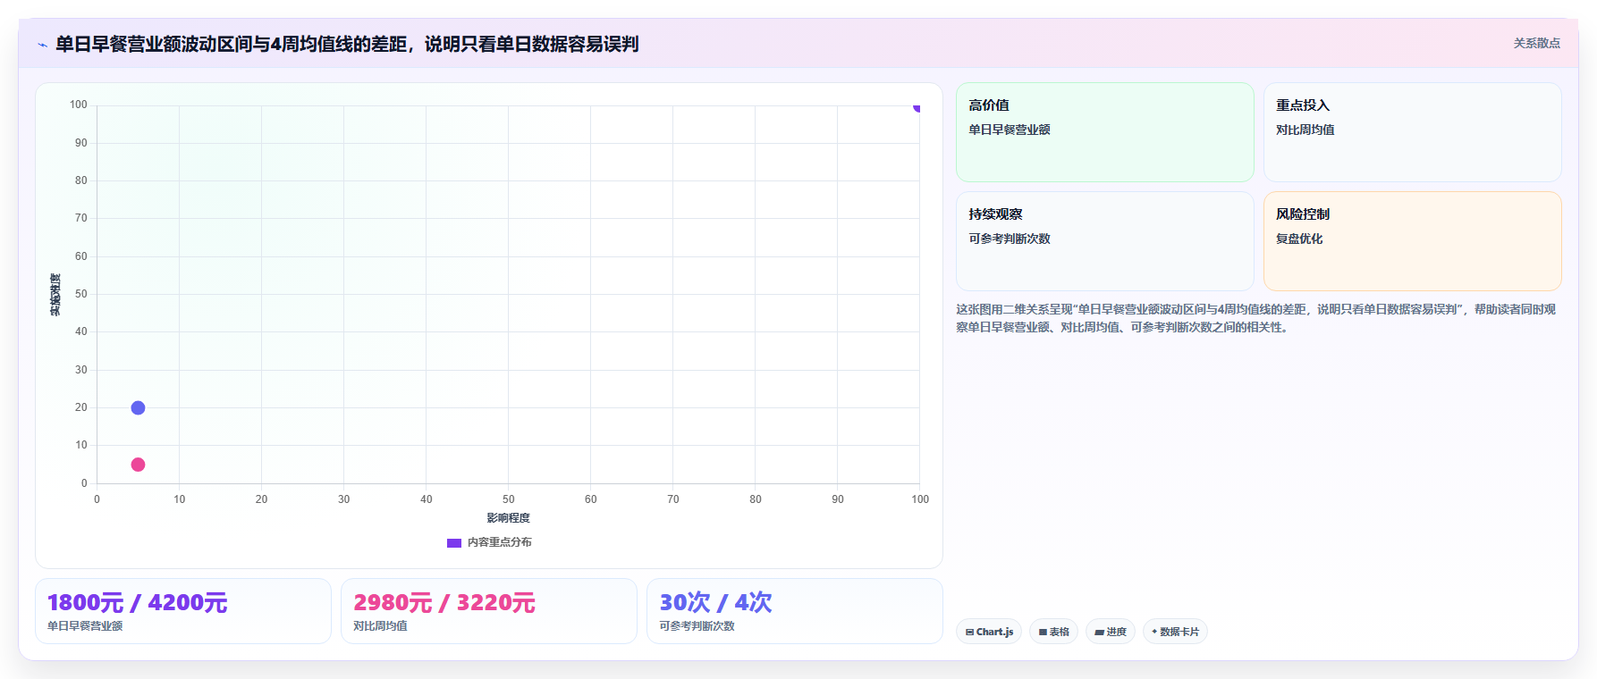Image resolution: width=1597 pixels, height=679 pixels.
Task: Click the 影响程度 x-axis title
Action: coord(508,518)
